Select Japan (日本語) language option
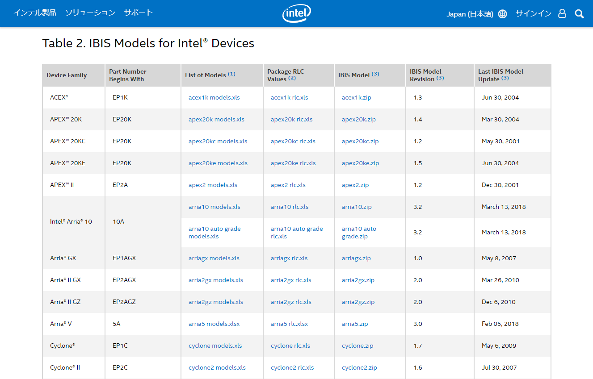This screenshot has height=379, width=593. pyautogui.click(x=470, y=14)
